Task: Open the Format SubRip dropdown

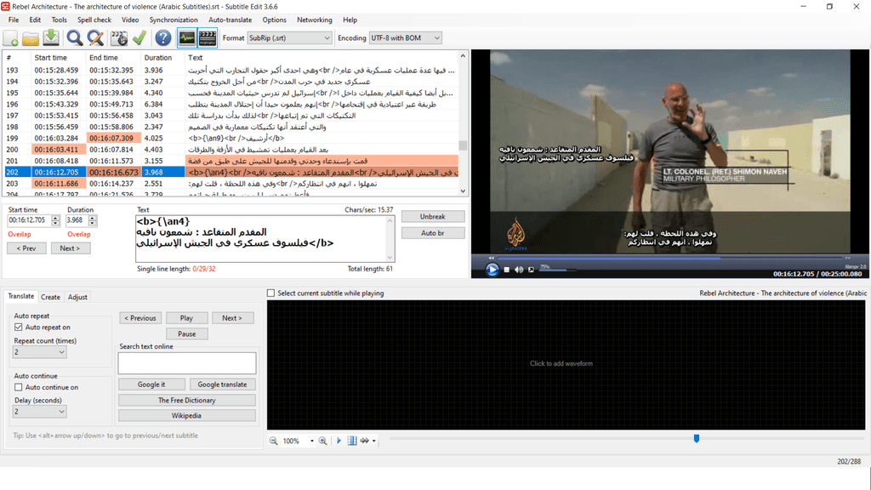Action: 289,37
